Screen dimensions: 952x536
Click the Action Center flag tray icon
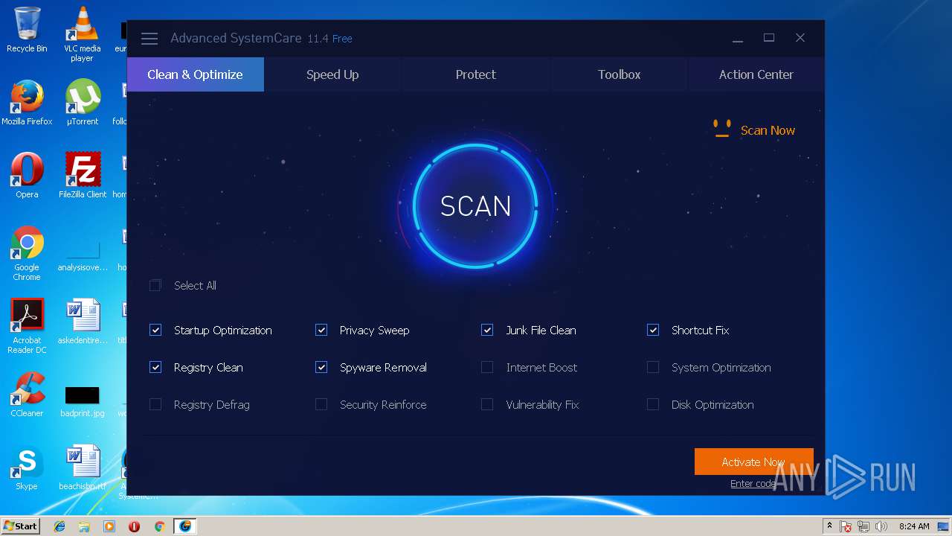coord(846,526)
